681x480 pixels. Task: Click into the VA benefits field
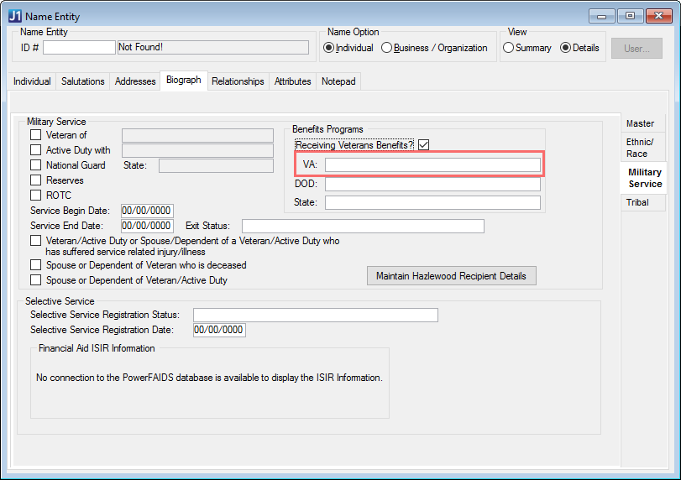click(432, 164)
